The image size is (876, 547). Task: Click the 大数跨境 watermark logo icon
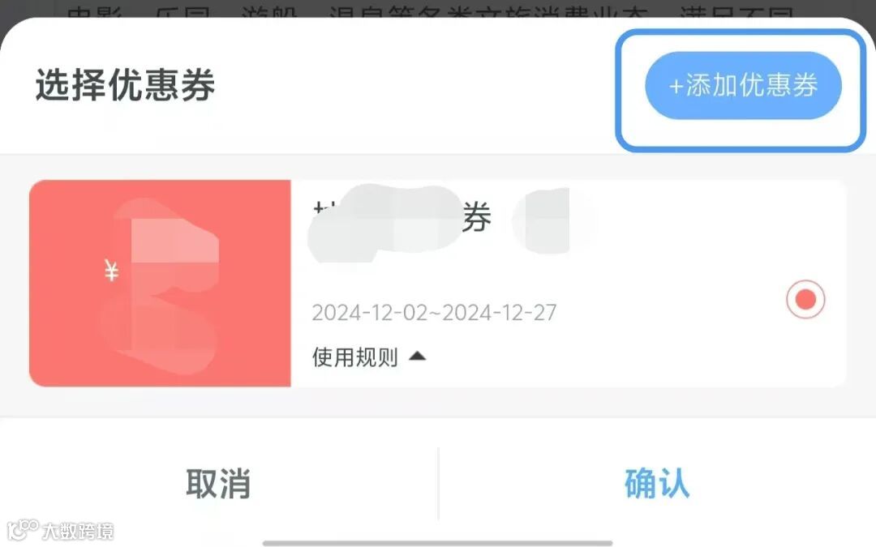[x=23, y=530]
